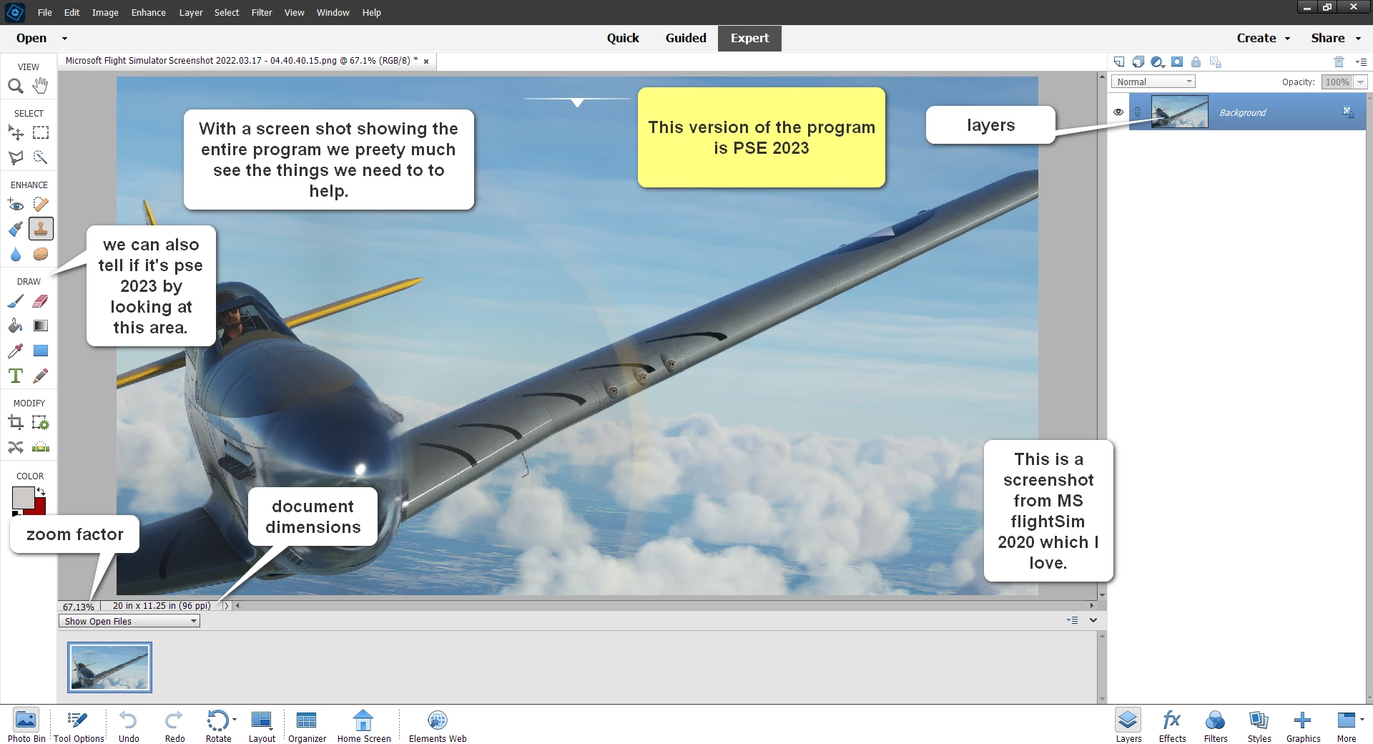Image resolution: width=1373 pixels, height=744 pixels.
Task: Click the Undo button
Action: 129,726
